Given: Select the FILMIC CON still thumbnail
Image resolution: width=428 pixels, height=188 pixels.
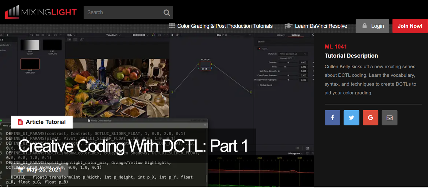Looking at the screenshot, I should [x=30, y=64].
